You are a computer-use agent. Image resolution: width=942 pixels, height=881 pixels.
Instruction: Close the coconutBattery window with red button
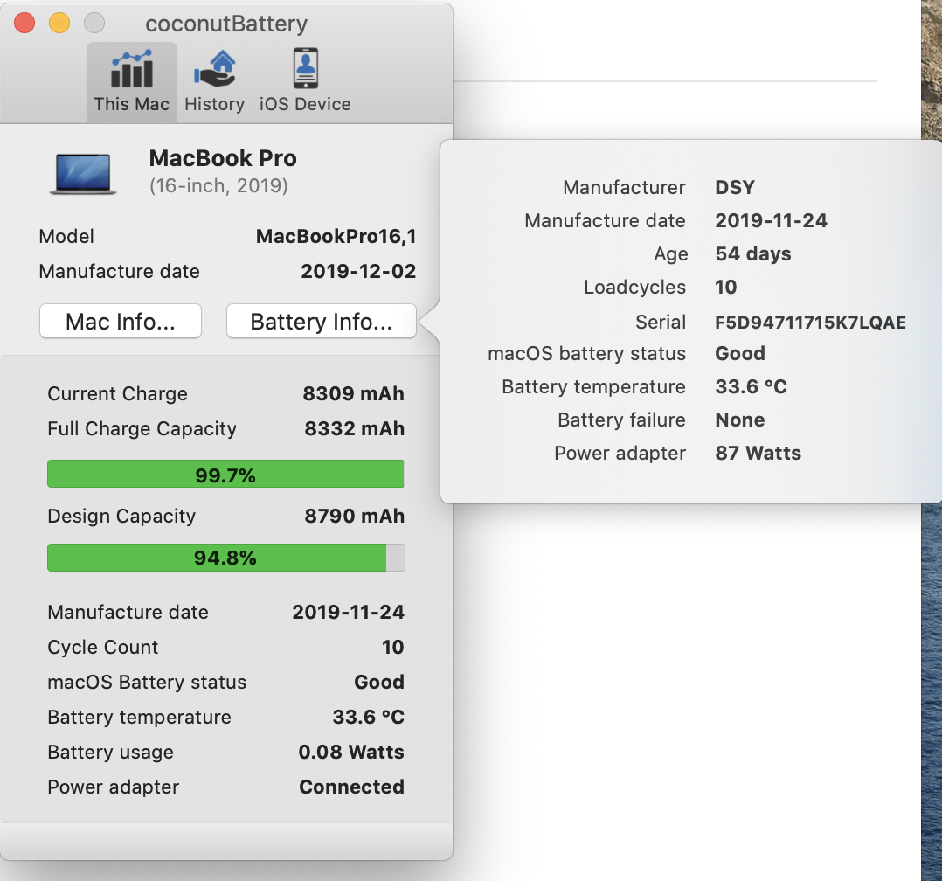pos(24,24)
